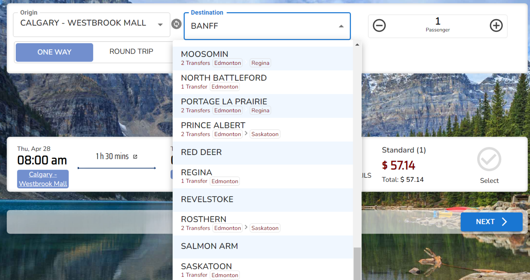Open Calgary - Westbrook Mall link
The height and width of the screenshot is (280, 530).
43,179
